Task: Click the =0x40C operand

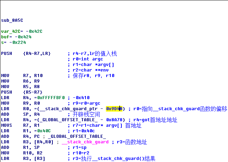Action: [x=42, y=131]
